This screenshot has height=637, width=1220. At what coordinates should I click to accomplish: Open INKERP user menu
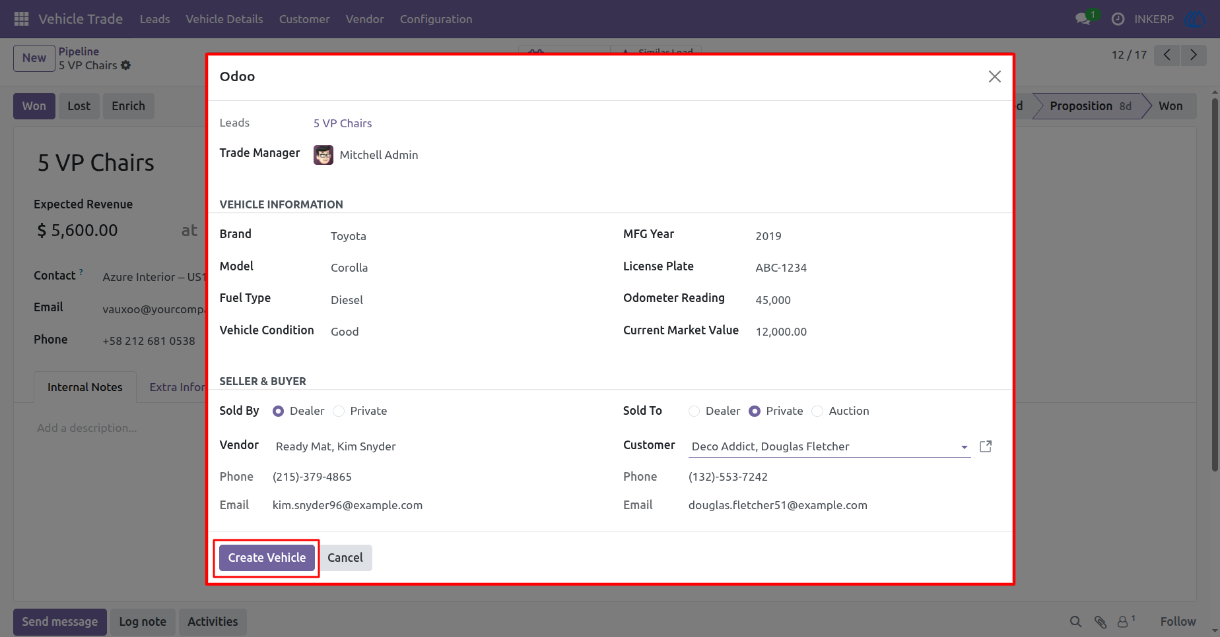pos(1170,19)
